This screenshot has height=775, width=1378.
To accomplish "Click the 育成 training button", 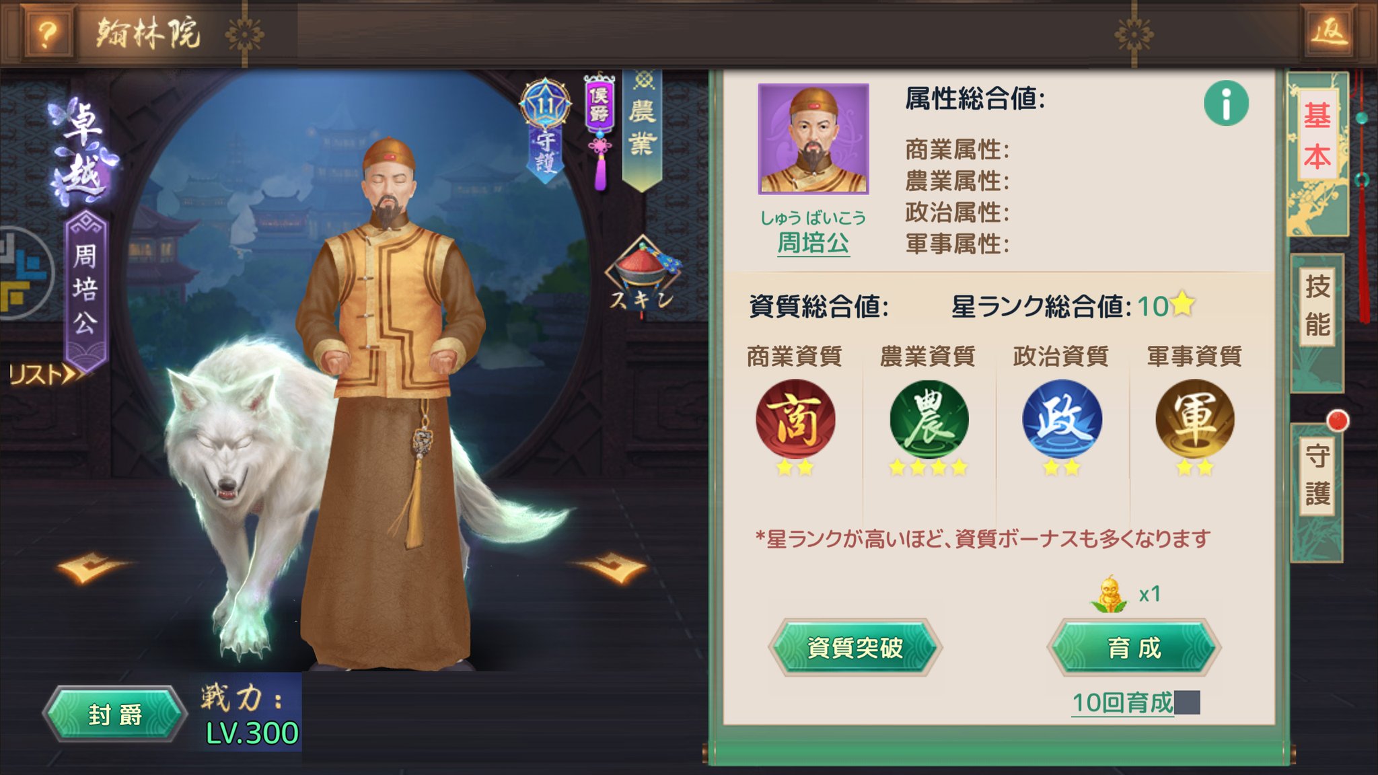I will (1134, 648).
